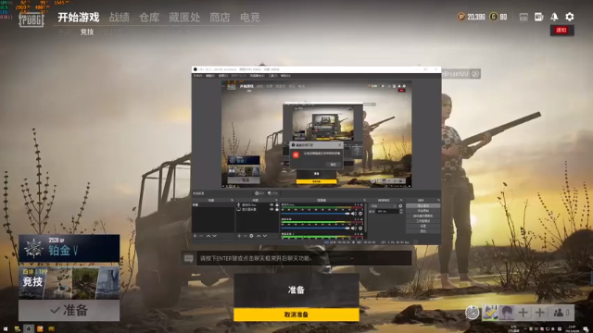Mute second audio track speaker in OBS mixer
The height and width of the screenshot is (333, 593).
tap(354, 228)
